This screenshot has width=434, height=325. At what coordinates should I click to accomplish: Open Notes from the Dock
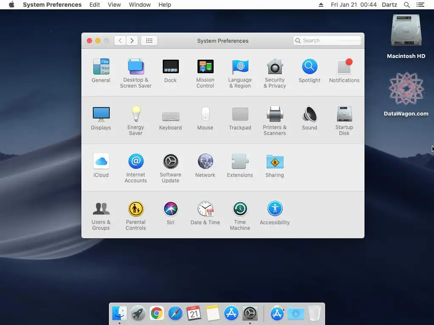tap(213, 314)
